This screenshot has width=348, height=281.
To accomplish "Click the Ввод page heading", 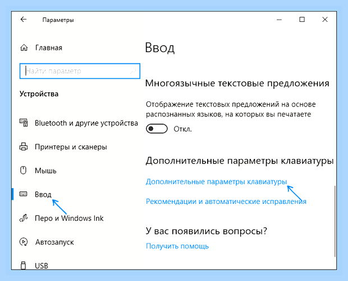I will pos(160,48).
